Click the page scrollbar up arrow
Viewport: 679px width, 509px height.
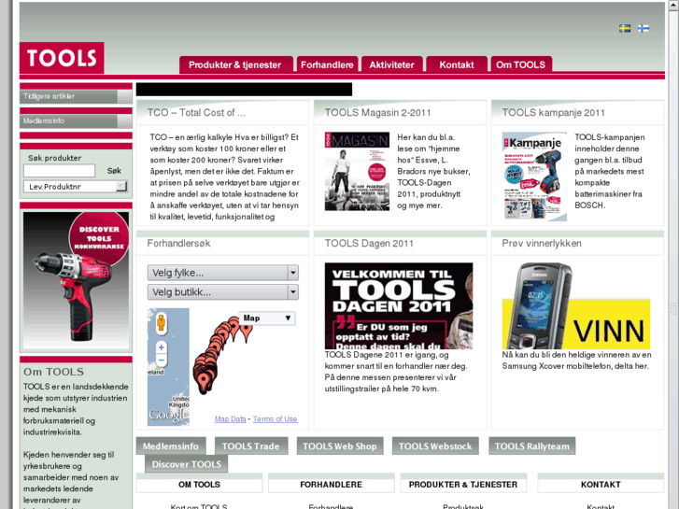coord(673,6)
